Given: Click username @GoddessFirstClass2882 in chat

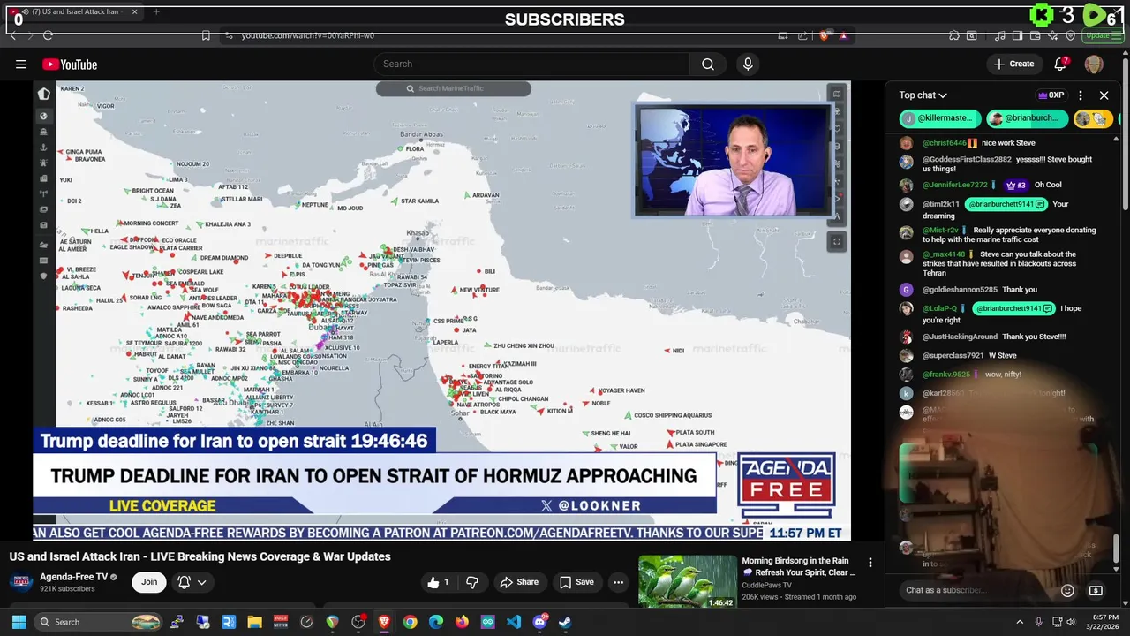Looking at the screenshot, I should [x=967, y=160].
